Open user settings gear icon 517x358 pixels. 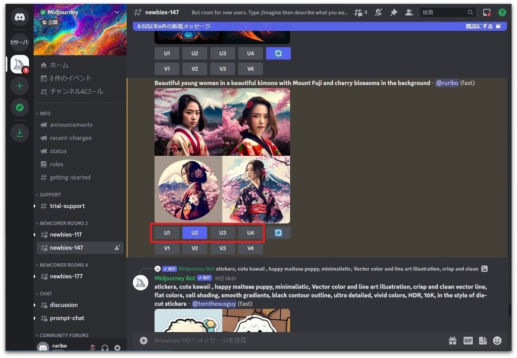click(117, 347)
